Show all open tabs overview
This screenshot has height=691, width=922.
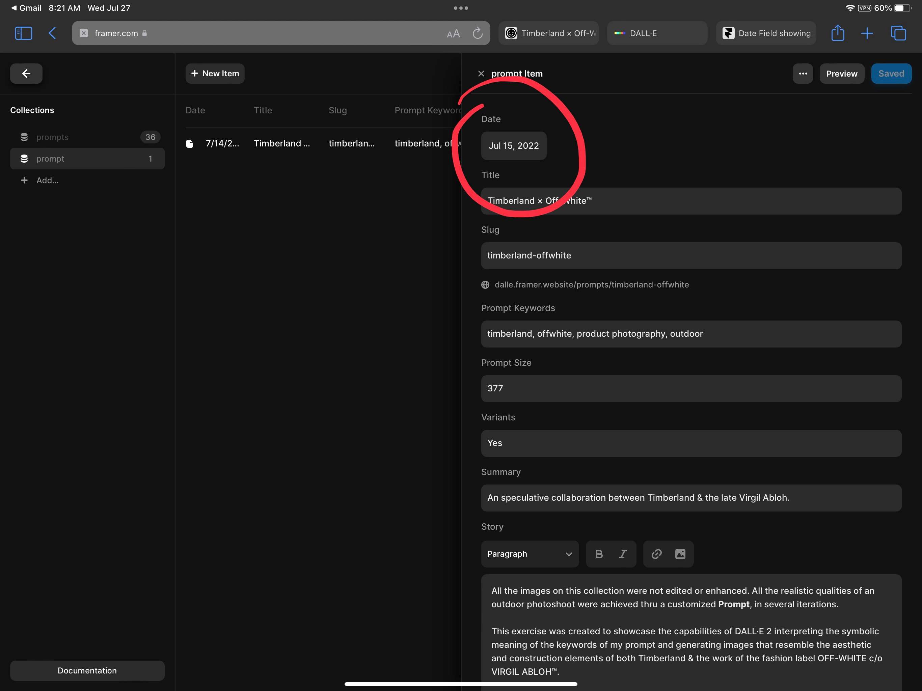(x=898, y=33)
